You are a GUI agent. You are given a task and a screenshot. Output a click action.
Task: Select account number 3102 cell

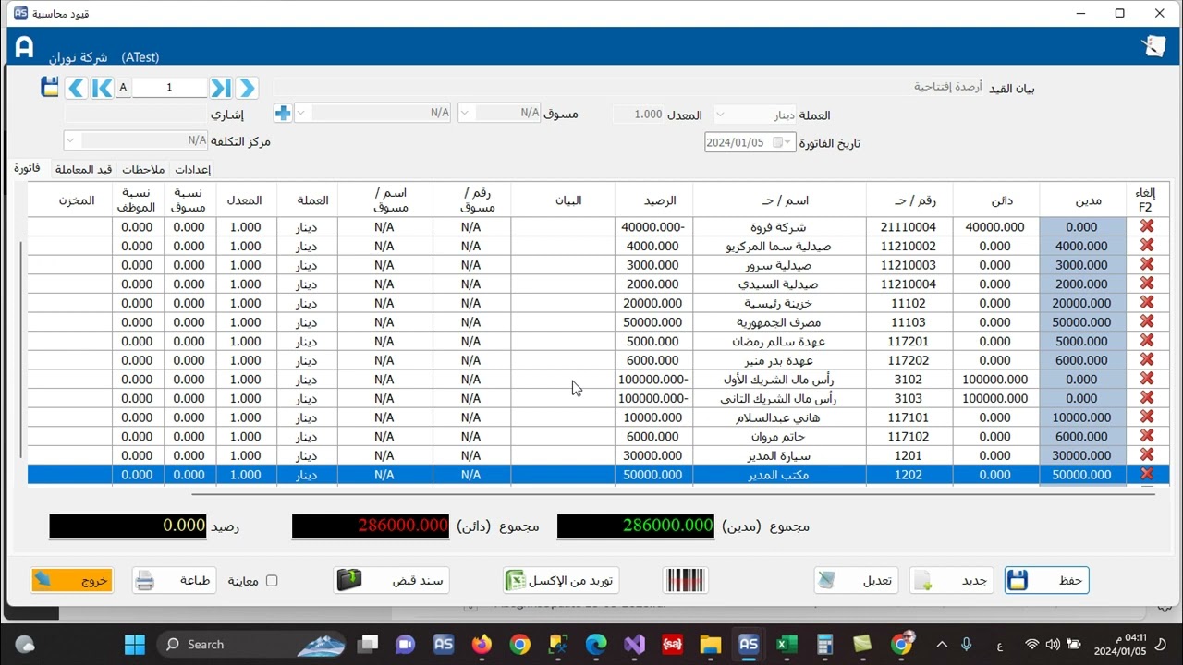tap(909, 379)
